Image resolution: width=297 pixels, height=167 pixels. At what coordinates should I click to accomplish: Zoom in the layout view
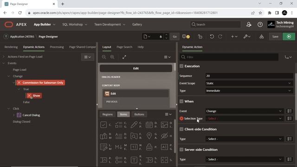pyautogui.click(x=112, y=57)
